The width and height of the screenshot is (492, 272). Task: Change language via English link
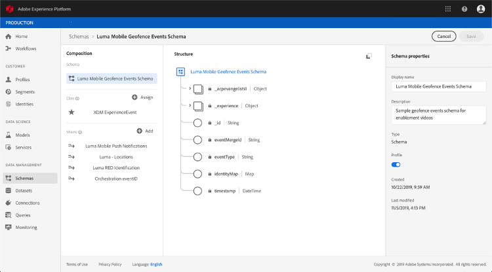[156, 264]
